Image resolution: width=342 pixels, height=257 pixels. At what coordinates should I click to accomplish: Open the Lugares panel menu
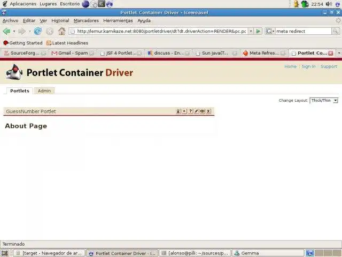coord(48,4)
